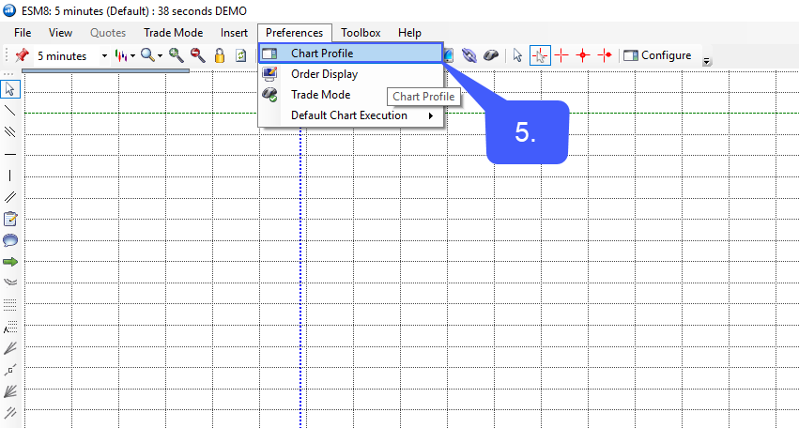Click the grey mouse icon in toolbar
This screenshot has width=799, height=428.
491,55
